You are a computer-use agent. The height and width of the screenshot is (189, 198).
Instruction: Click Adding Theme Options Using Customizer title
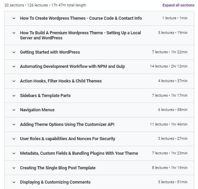tap(67, 124)
